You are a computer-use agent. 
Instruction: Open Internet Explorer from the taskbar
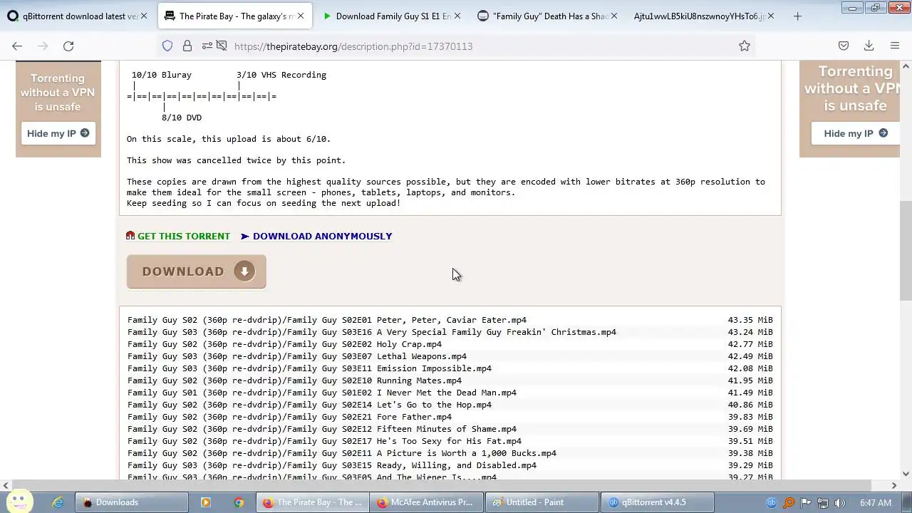[58, 502]
